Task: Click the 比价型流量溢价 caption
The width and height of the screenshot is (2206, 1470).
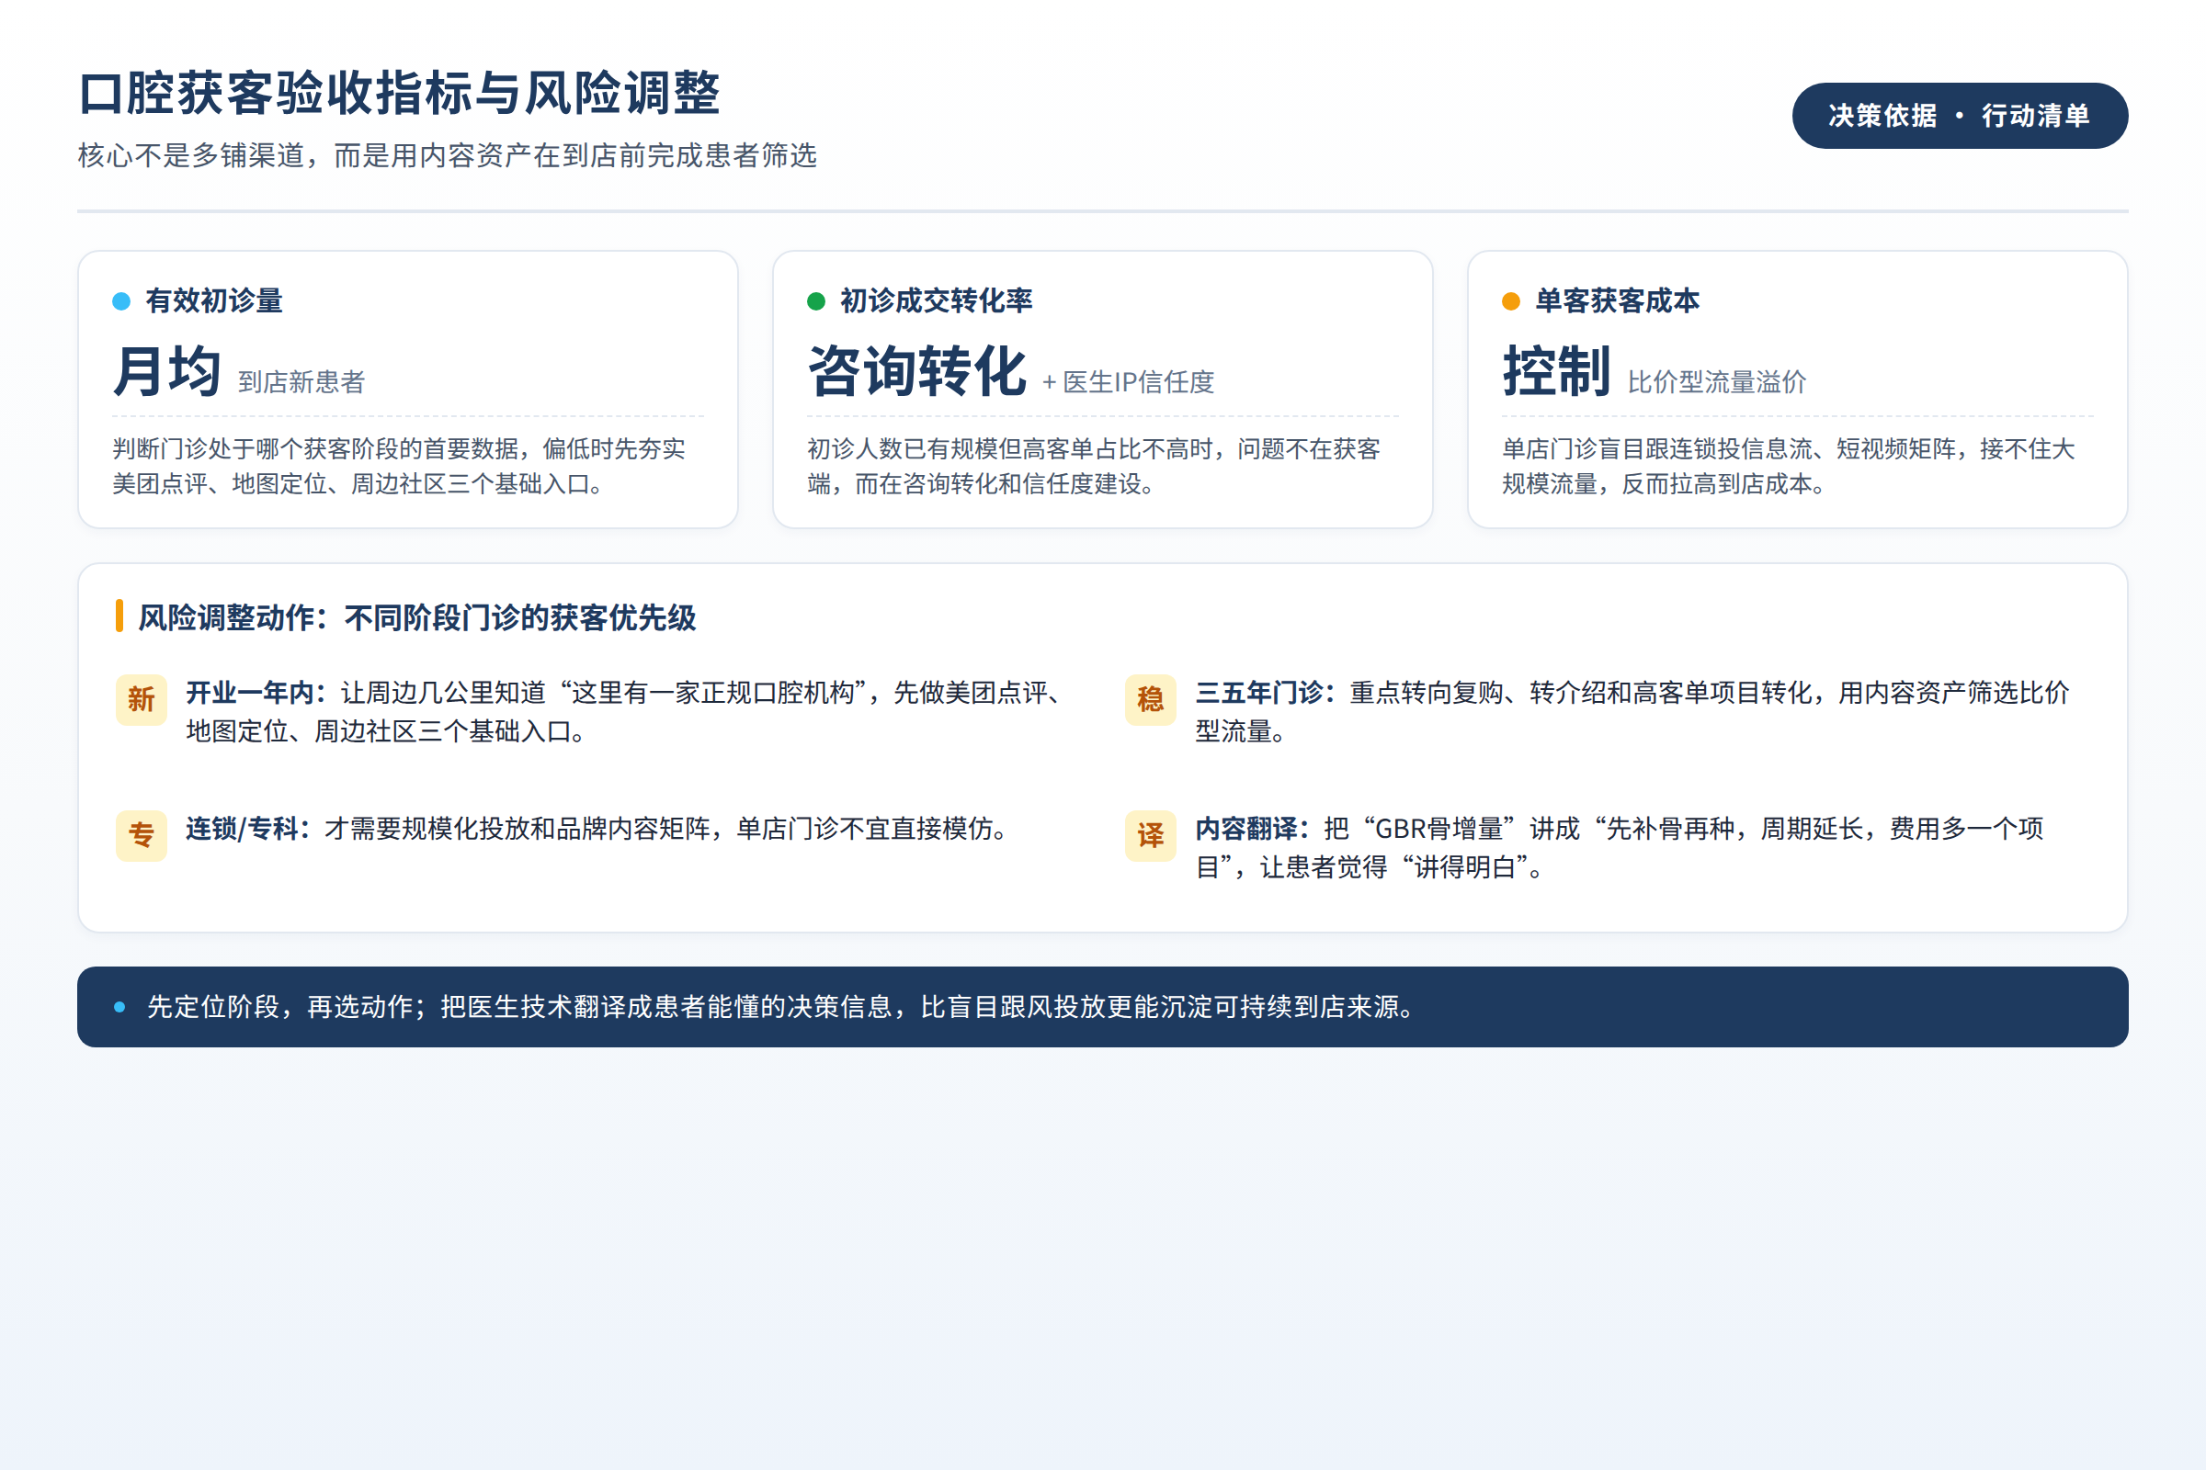Action: click(1716, 381)
